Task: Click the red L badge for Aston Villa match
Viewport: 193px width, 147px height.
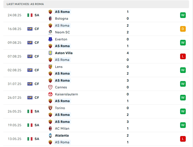Action: coord(183,56)
